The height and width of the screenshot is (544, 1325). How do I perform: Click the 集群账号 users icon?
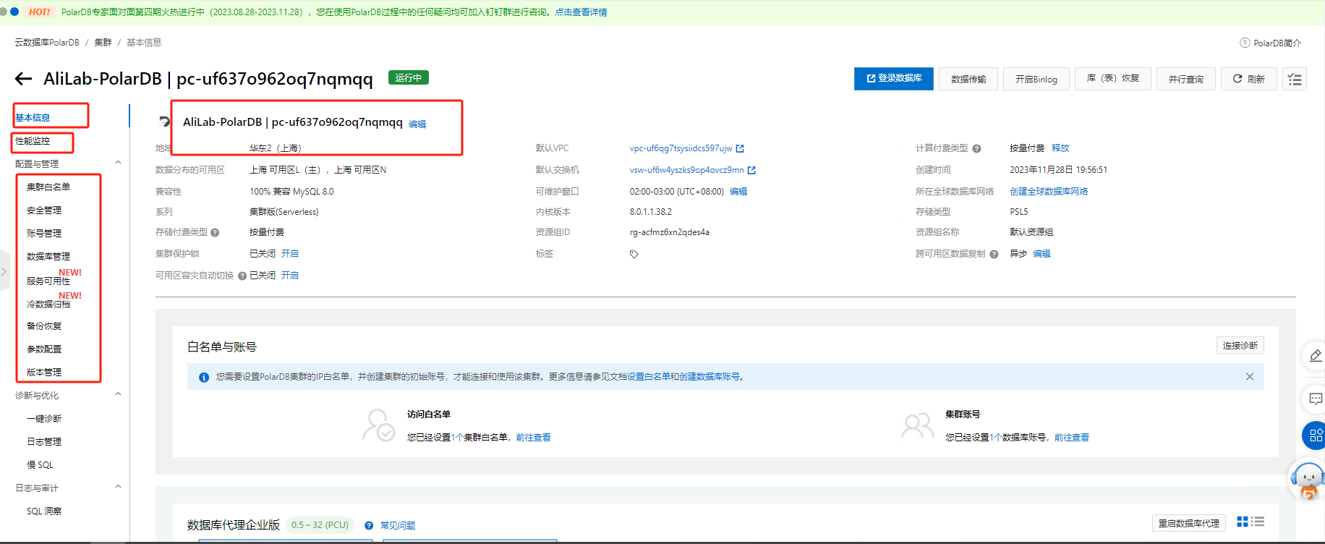point(918,425)
